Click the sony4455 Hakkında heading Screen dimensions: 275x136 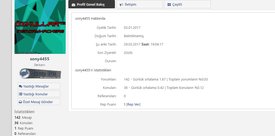pyautogui.click(x=90, y=18)
